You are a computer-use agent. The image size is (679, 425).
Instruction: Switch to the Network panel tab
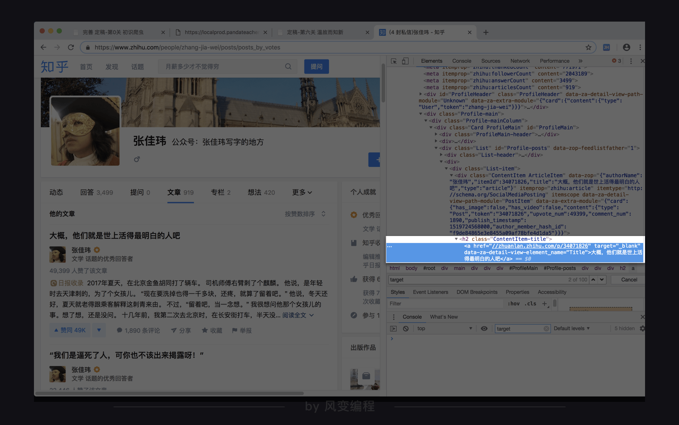pyautogui.click(x=520, y=61)
